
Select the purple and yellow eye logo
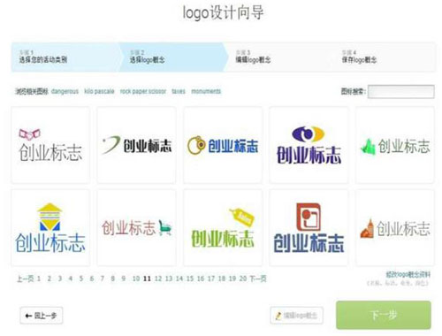[x=309, y=145]
